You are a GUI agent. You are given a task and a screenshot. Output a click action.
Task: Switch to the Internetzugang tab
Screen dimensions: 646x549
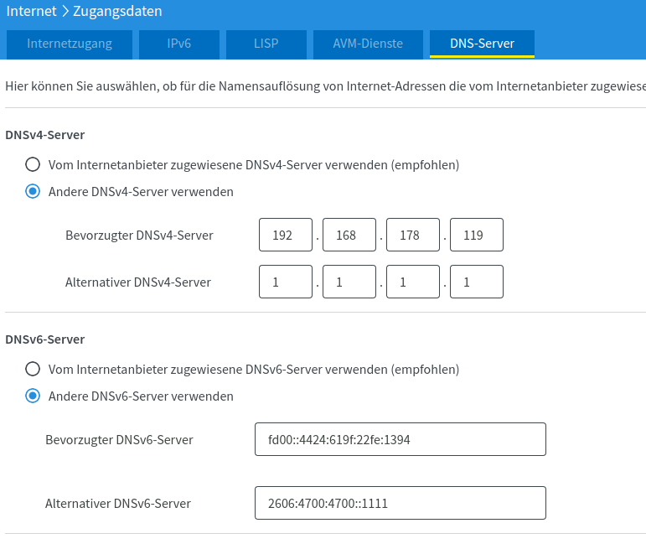click(69, 44)
